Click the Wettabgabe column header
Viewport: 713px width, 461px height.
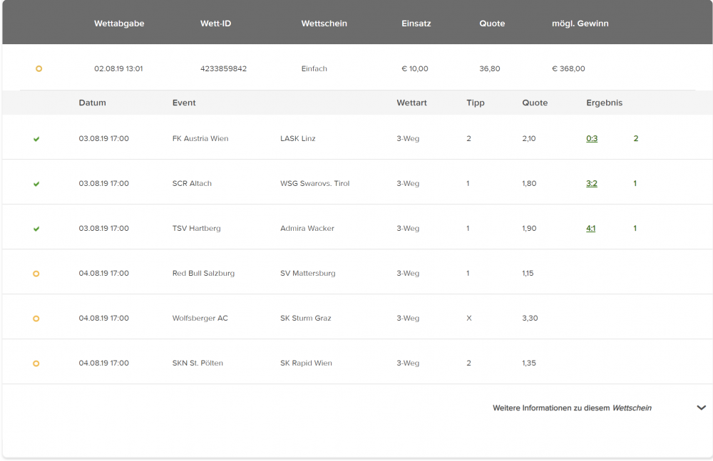pyautogui.click(x=119, y=24)
